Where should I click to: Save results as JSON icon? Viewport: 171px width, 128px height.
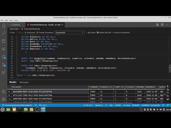click(x=168, y=93)
